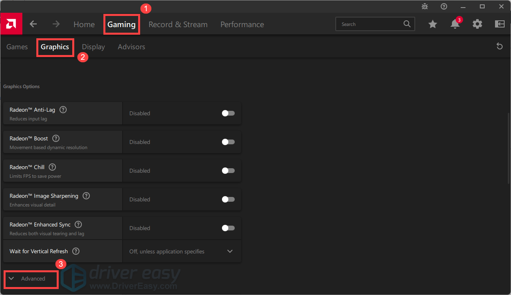Open the Advisors sub-tab

131,47
